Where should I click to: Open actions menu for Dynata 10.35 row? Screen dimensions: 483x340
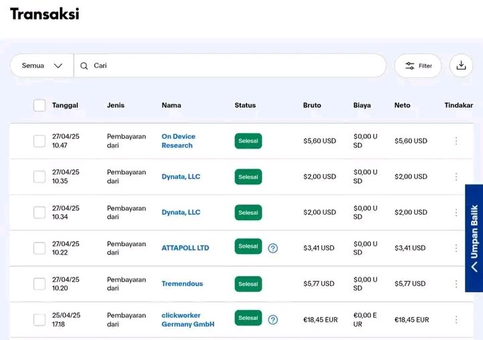click(456, 177)
